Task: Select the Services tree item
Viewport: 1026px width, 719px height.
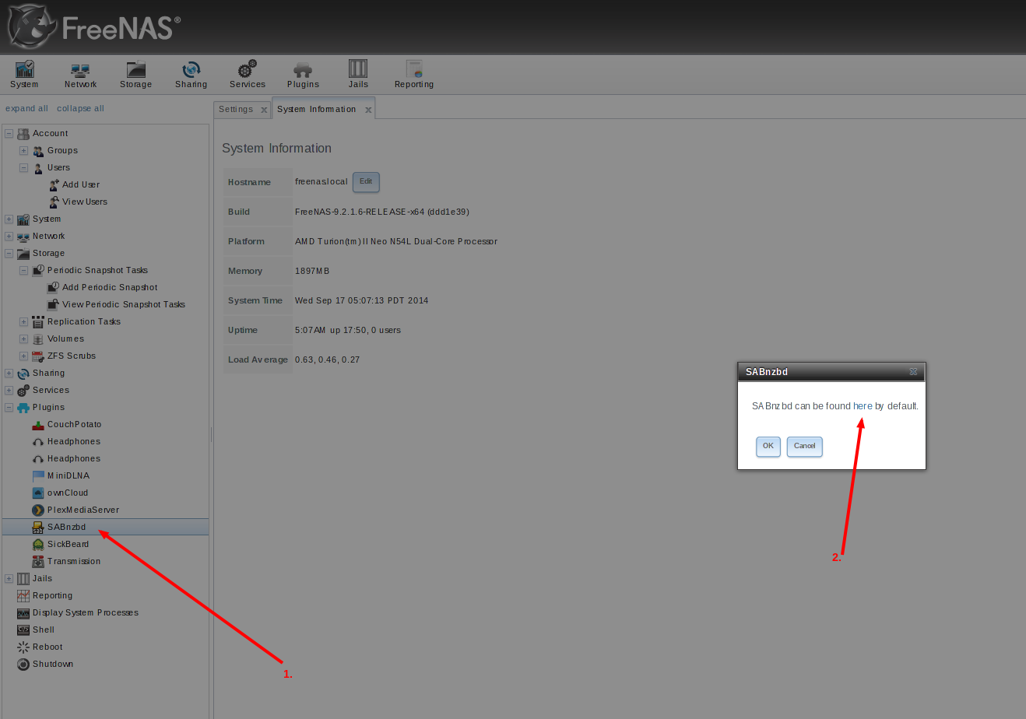Action: 51,391
